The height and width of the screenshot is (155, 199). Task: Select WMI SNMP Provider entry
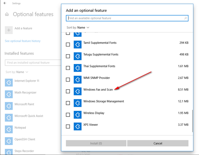(127, 80)
